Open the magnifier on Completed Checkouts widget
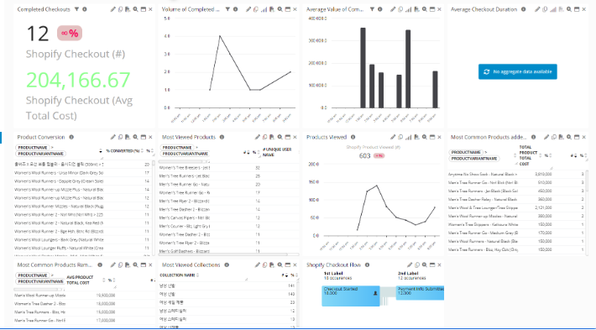Screen dimensions: 596x330 (135, 9)
